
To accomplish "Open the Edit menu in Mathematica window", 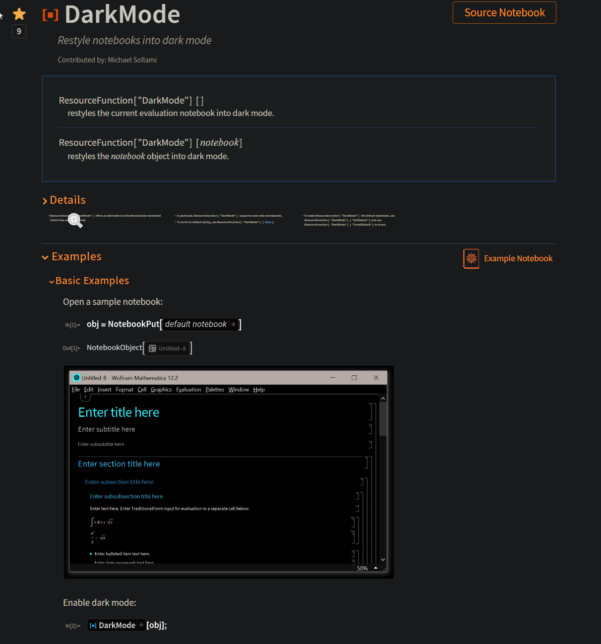I will coord(89,390).
